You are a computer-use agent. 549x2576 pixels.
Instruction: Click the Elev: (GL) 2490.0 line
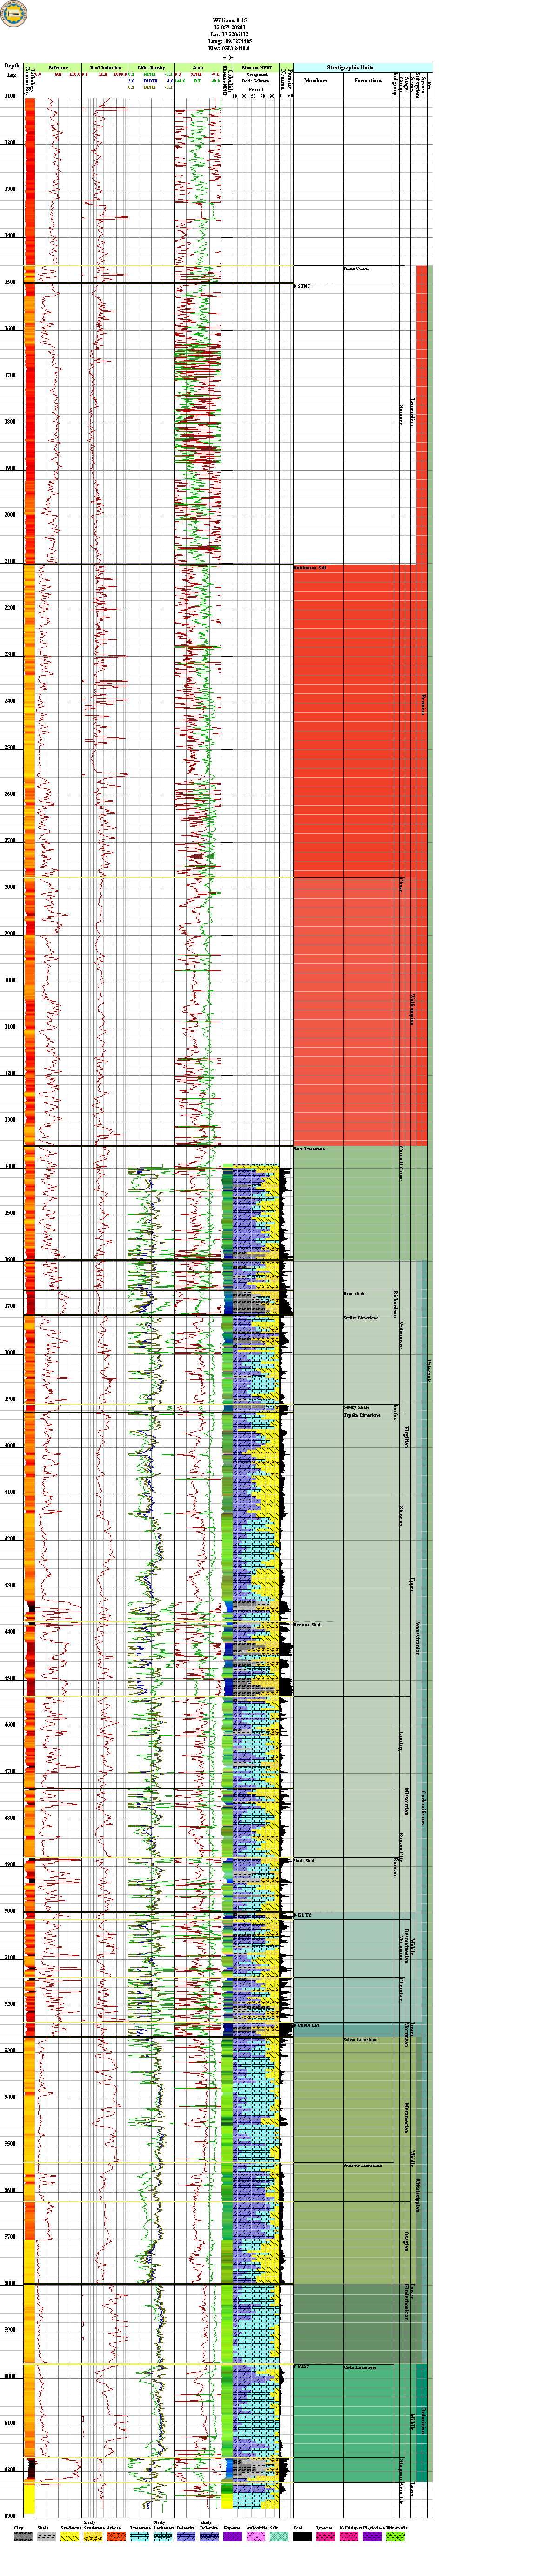(230, 48)
